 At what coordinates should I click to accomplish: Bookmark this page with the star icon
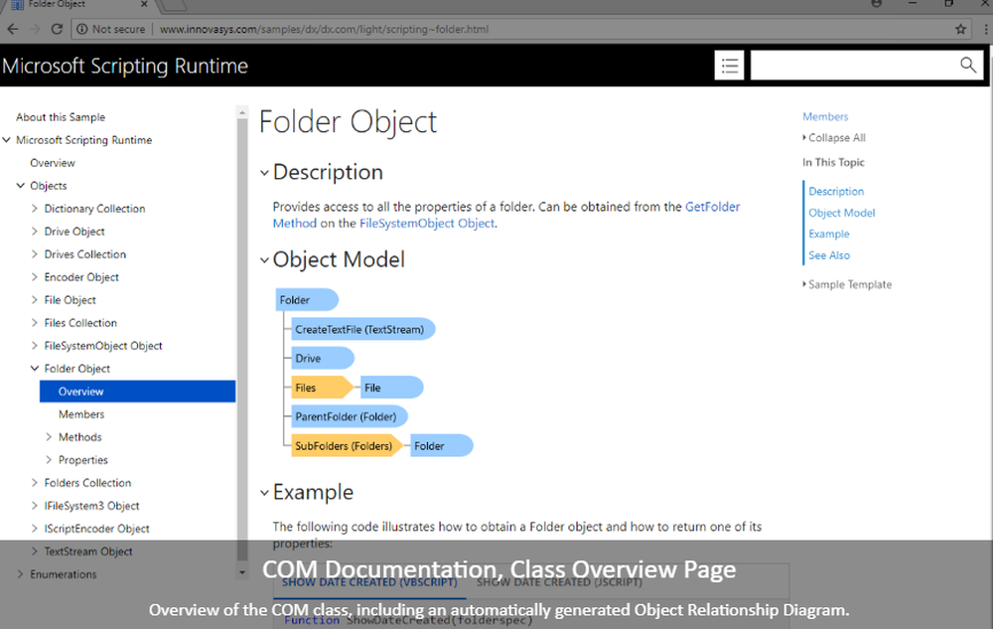pos(960,29)
